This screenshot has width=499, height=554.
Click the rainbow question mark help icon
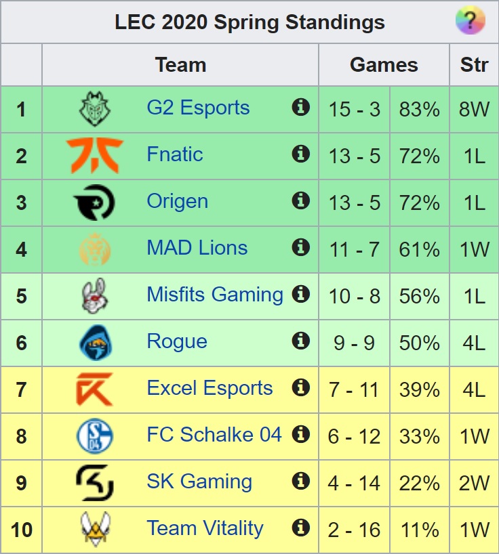tap(470, 20)
